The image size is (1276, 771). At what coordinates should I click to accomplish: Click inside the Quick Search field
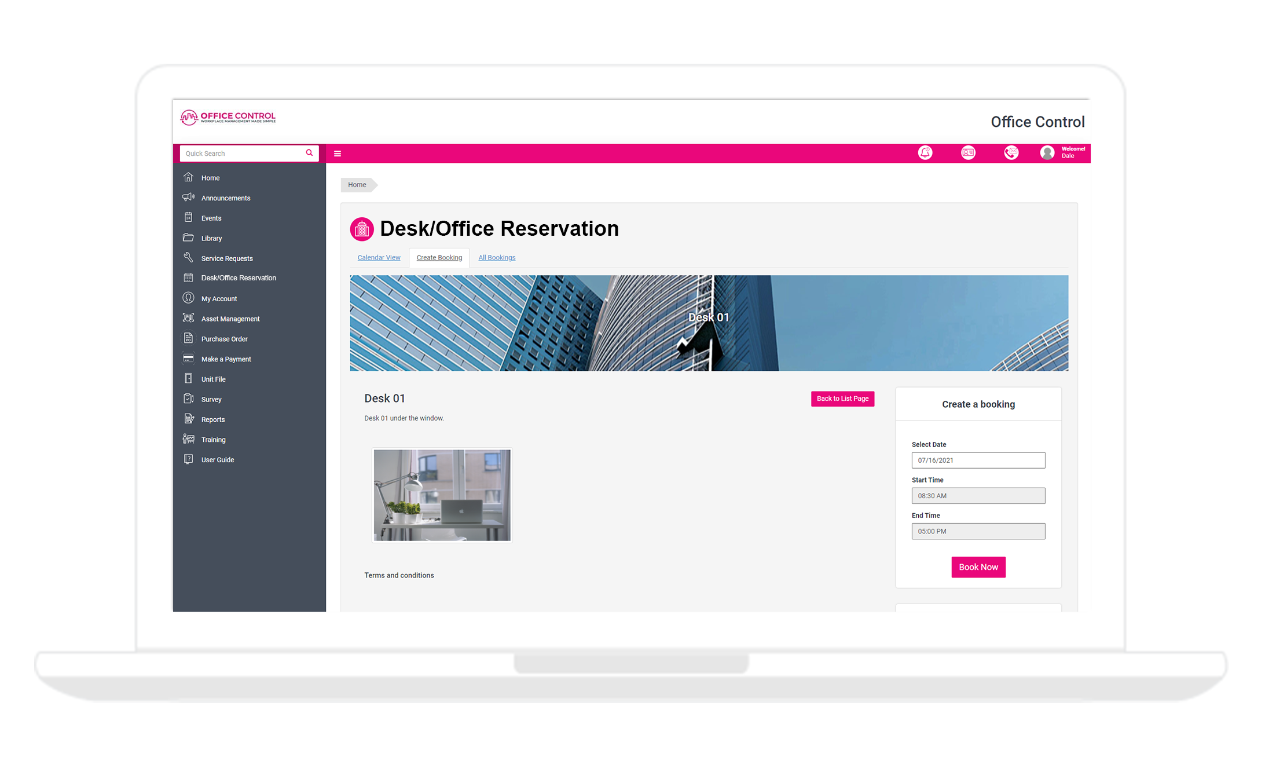pos(242,154)
